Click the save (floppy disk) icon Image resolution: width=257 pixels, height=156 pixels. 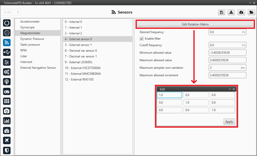click(222, 12)
